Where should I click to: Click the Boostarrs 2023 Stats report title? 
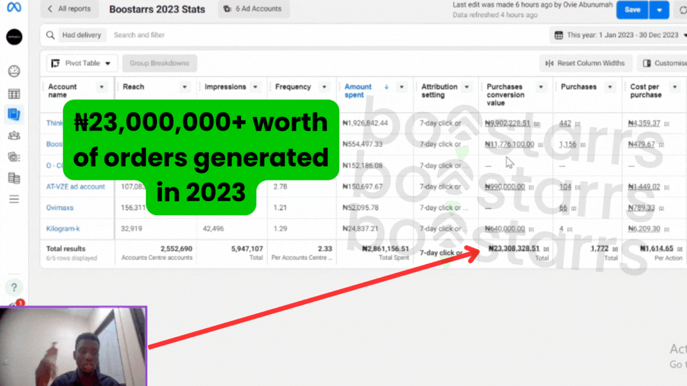[157, 9]
